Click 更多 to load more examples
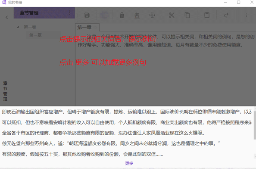256x171 pixels. 129,163
